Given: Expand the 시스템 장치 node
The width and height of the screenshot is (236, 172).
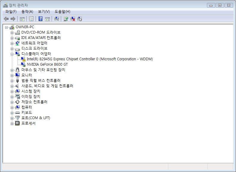Looking at the screenshot, I should [12, 91].
